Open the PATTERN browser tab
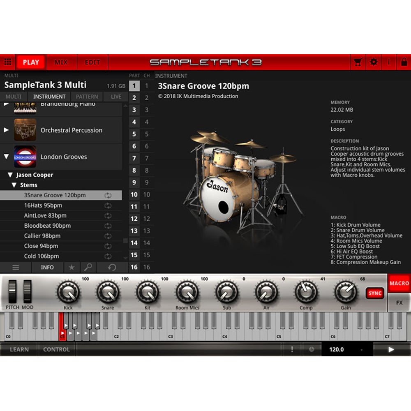This screenshot has width=411, height=411. (x=87, y=97)
